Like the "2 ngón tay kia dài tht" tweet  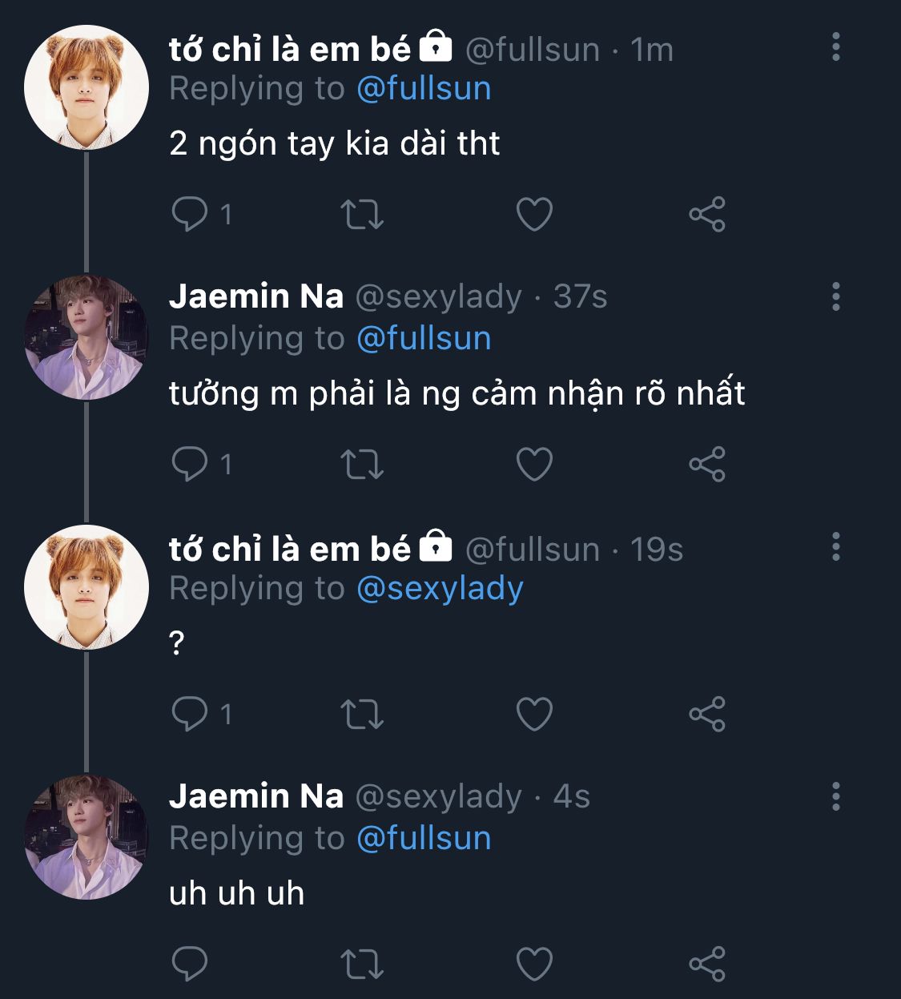click(x=534, y=214)
